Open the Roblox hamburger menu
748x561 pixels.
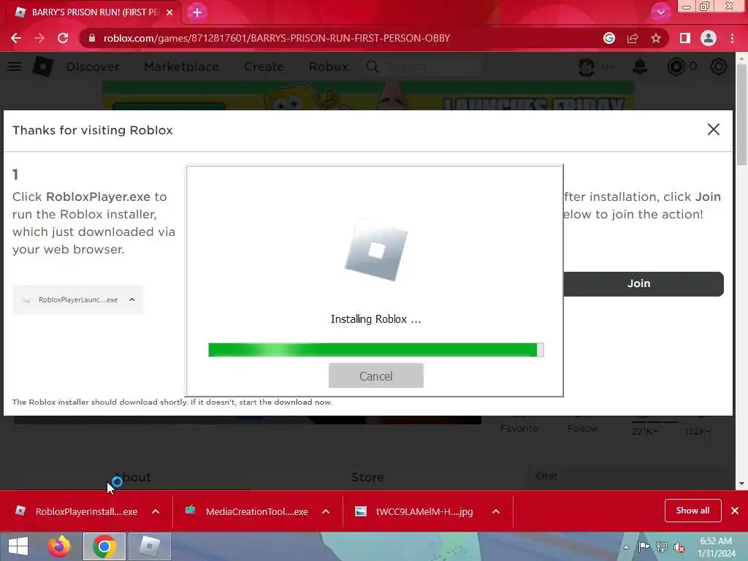point(15,66)
